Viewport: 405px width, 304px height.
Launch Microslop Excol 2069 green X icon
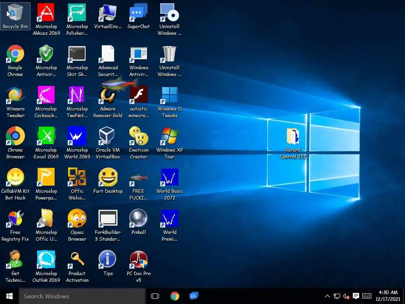(46, 143)
